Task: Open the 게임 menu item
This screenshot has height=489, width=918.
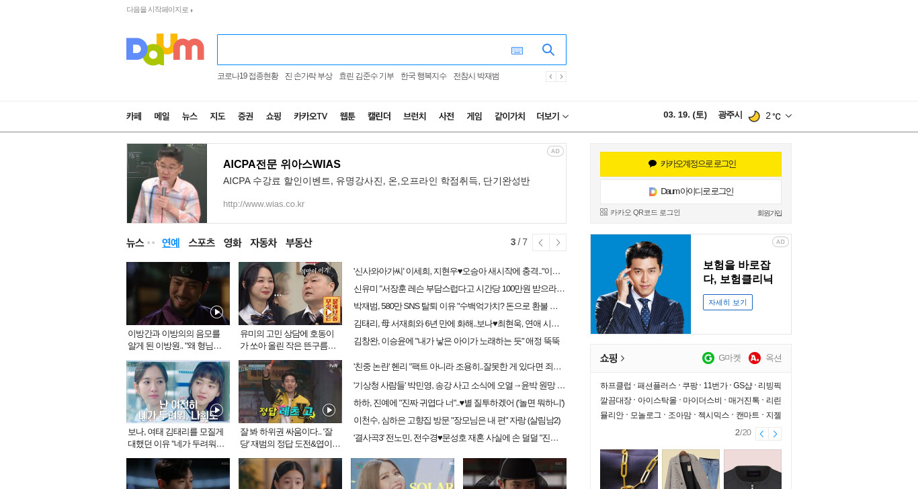Action: (x=474, y=116)
